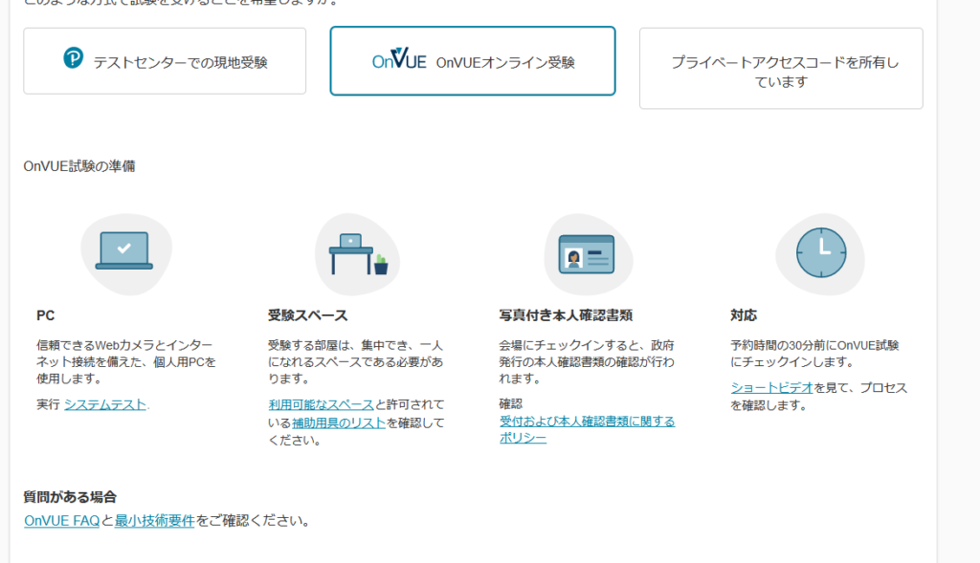Click the OnVUE logo icon

[399, 61]
